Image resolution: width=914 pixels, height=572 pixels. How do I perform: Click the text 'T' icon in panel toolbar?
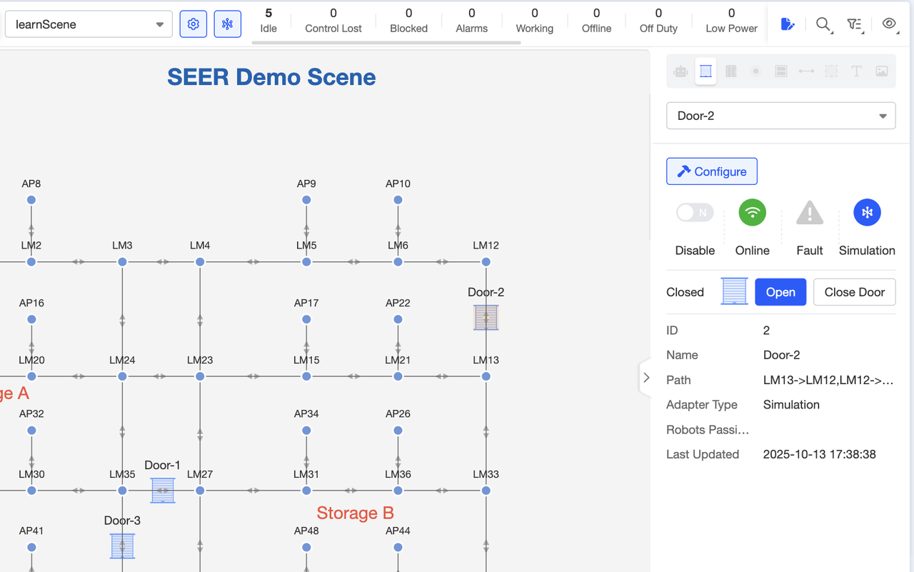tap(856, 71)
